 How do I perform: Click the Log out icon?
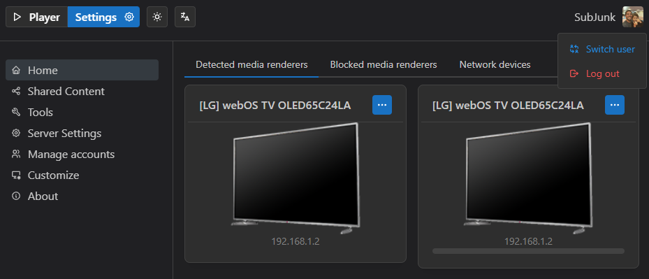(574, 73)
